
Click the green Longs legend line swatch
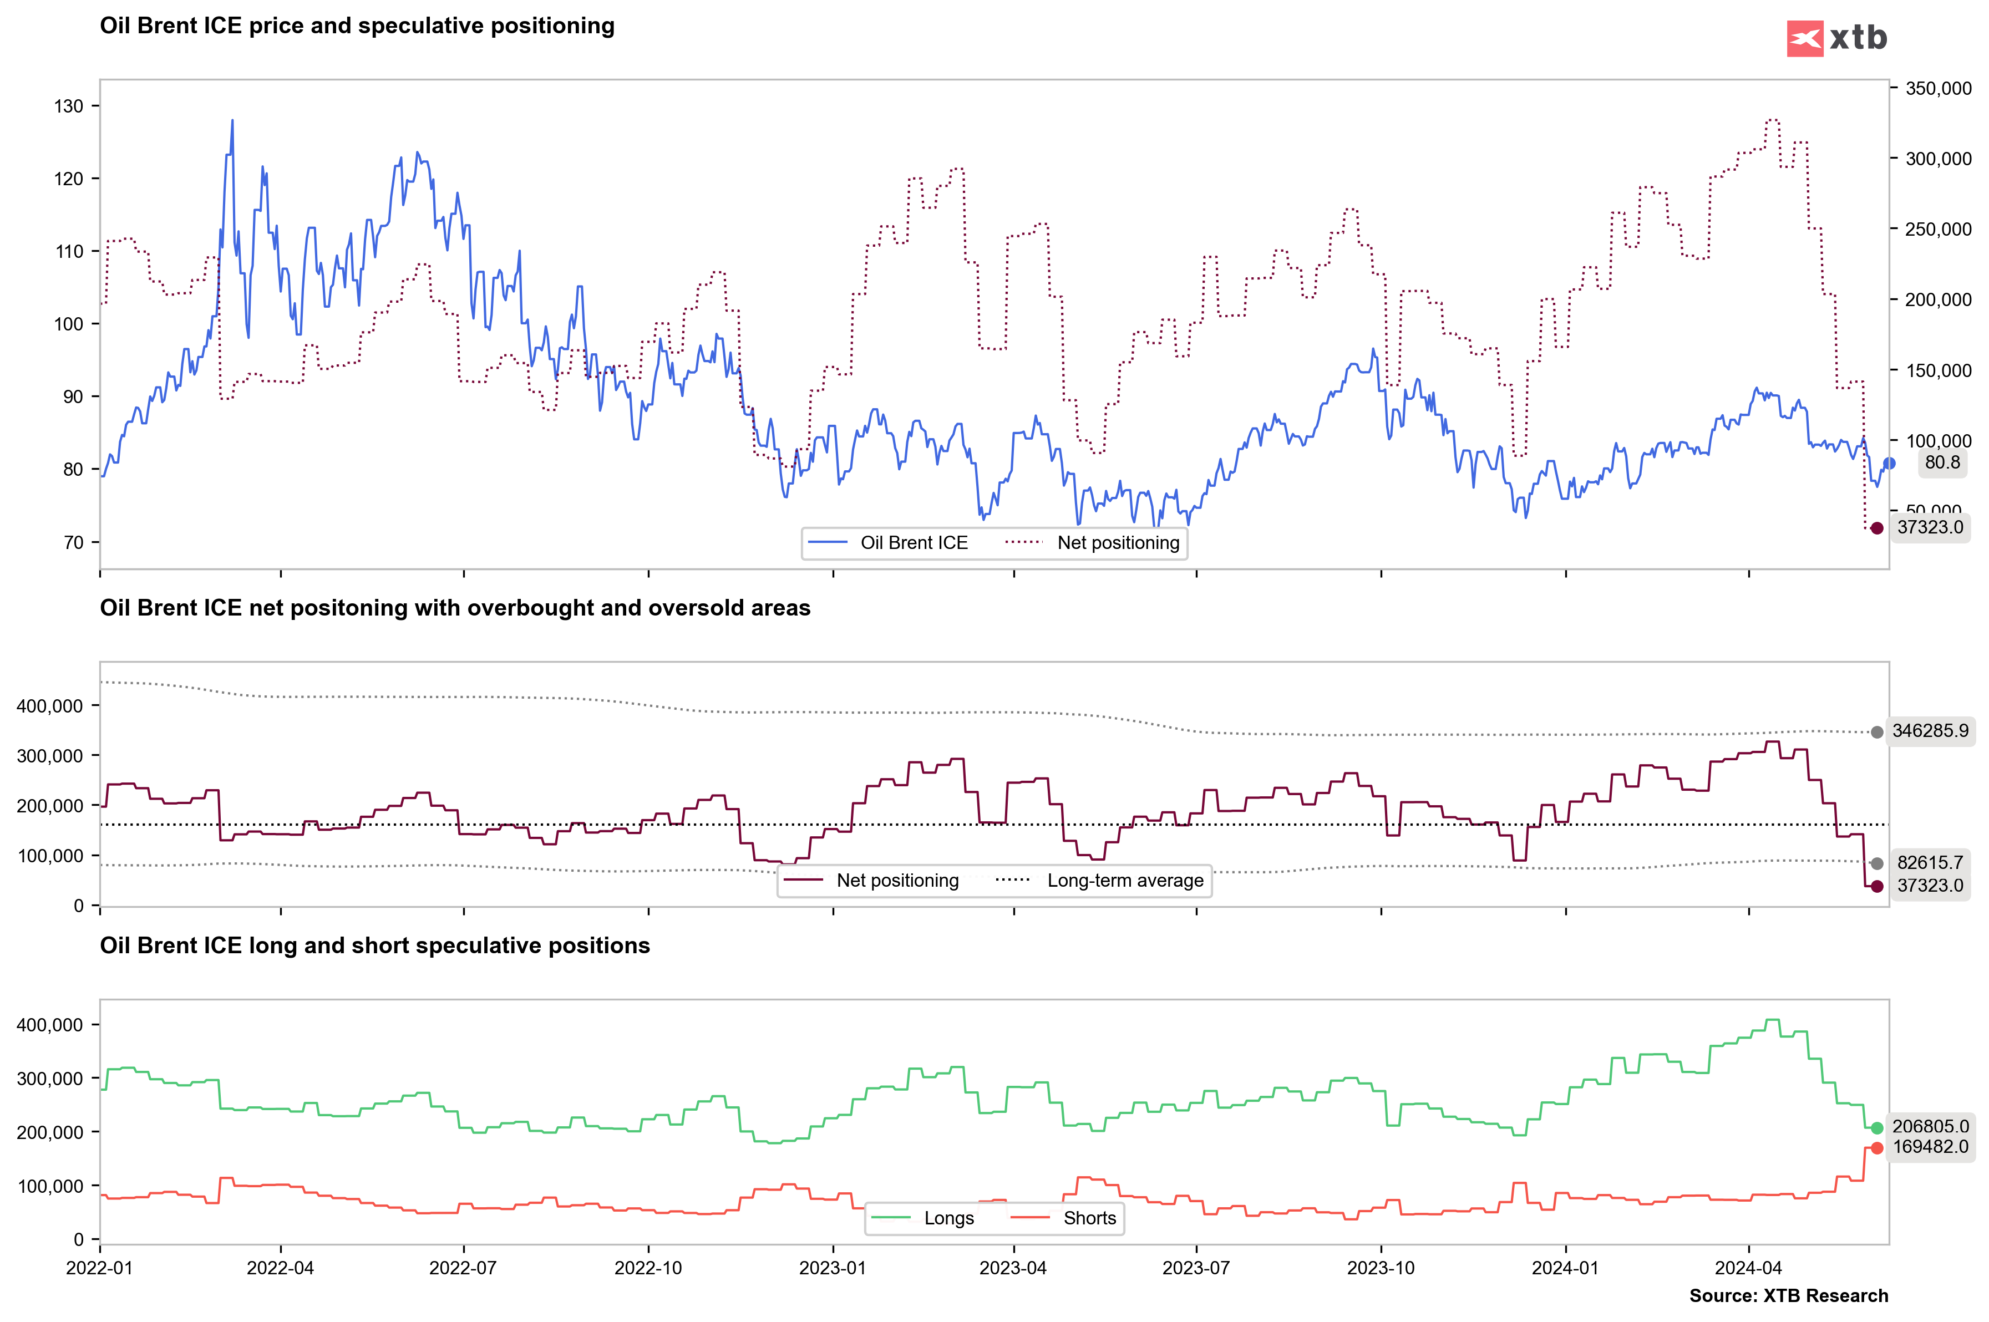click(x=890, y=1218)
